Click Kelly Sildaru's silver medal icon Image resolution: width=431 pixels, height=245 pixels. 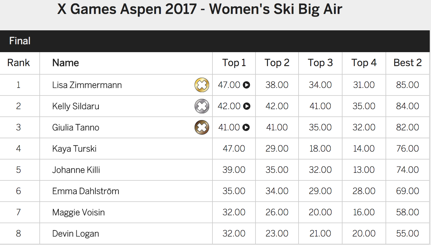click(x=202, y=106)
